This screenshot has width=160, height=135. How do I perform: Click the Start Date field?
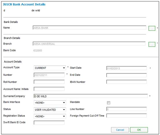pyautogui.click(x=126, y=68)
